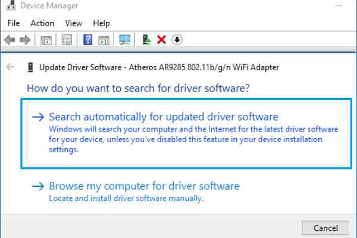
Task: Open the Help menu
Action: pyautogui.click(x=101, y=23)
